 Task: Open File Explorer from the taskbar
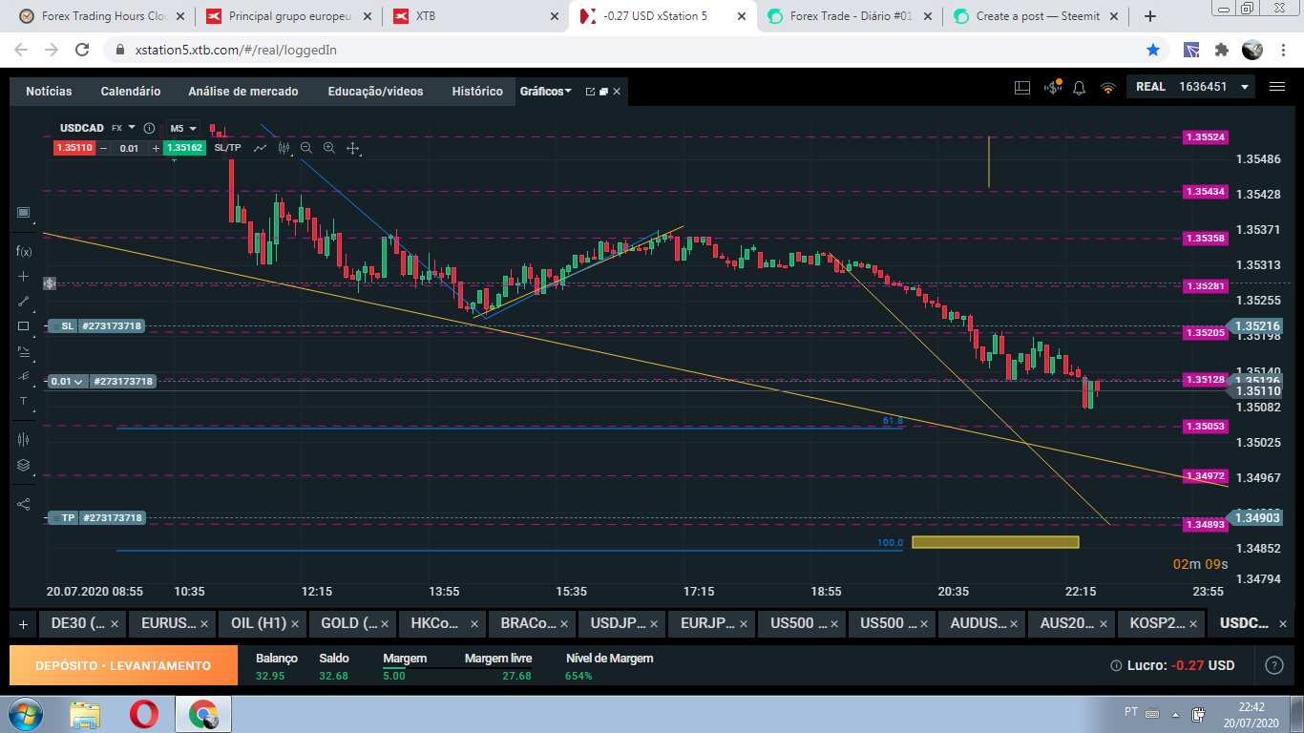85,714
